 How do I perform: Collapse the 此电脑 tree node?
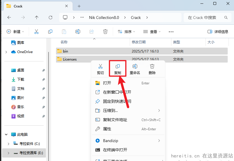point(6,134)
